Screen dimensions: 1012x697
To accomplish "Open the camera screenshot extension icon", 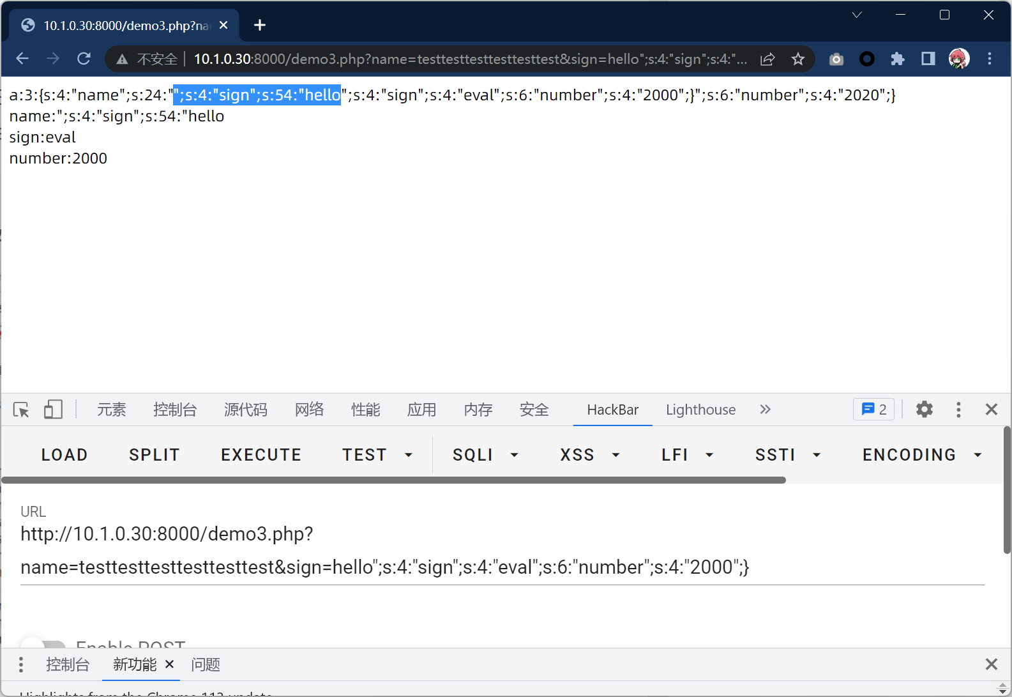I will tap(836, 59).
